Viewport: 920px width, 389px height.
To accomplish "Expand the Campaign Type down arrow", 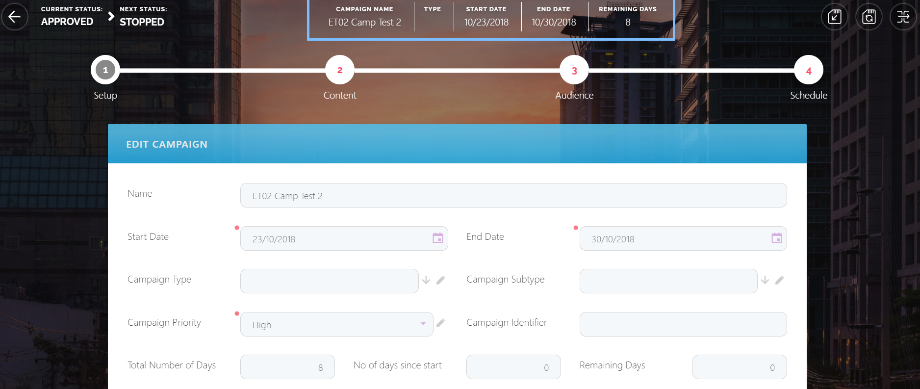I will 426,280.
